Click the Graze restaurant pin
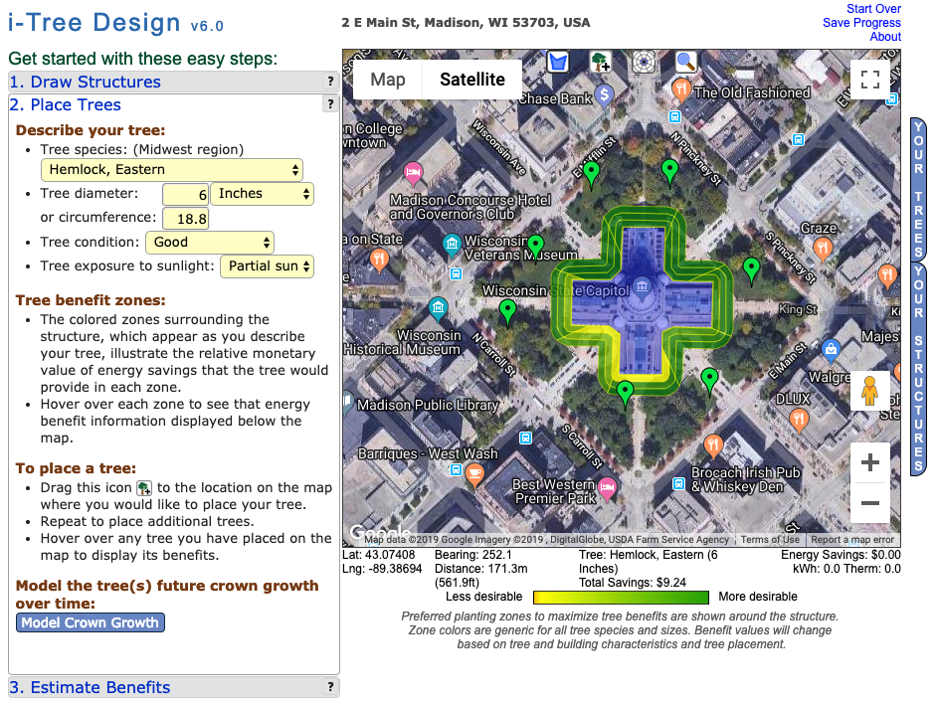The image size is (936, 704). [x=823, y=248]
